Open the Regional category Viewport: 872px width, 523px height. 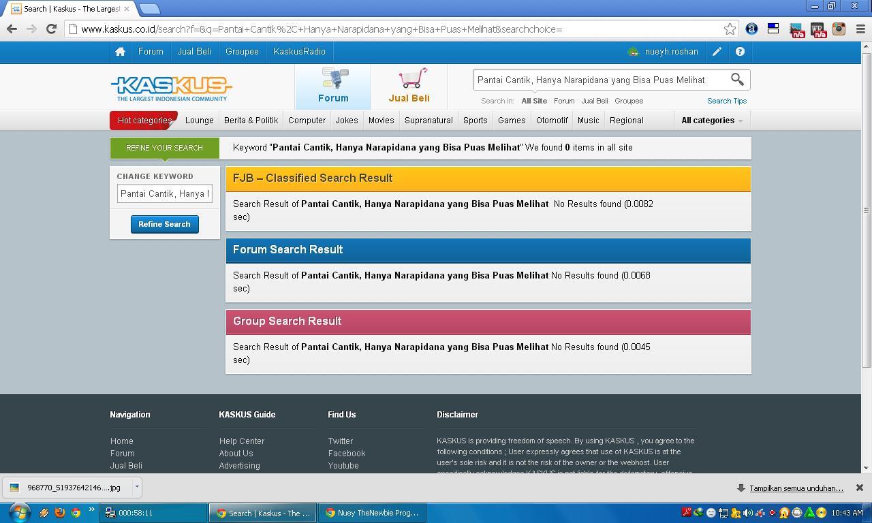coord(626,121)
